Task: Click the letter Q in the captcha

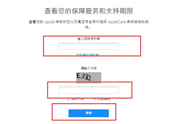Action: [88, 78]
